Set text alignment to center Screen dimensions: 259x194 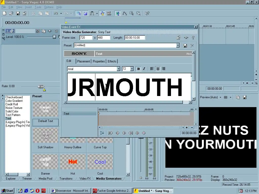(x=158, y=69)
